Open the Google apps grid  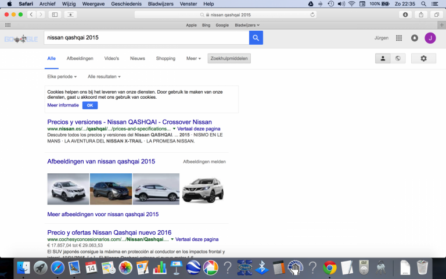click(x=399, y=38)
